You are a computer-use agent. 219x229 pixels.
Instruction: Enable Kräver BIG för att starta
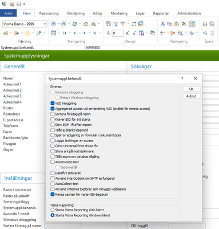[x=53, y=119]
